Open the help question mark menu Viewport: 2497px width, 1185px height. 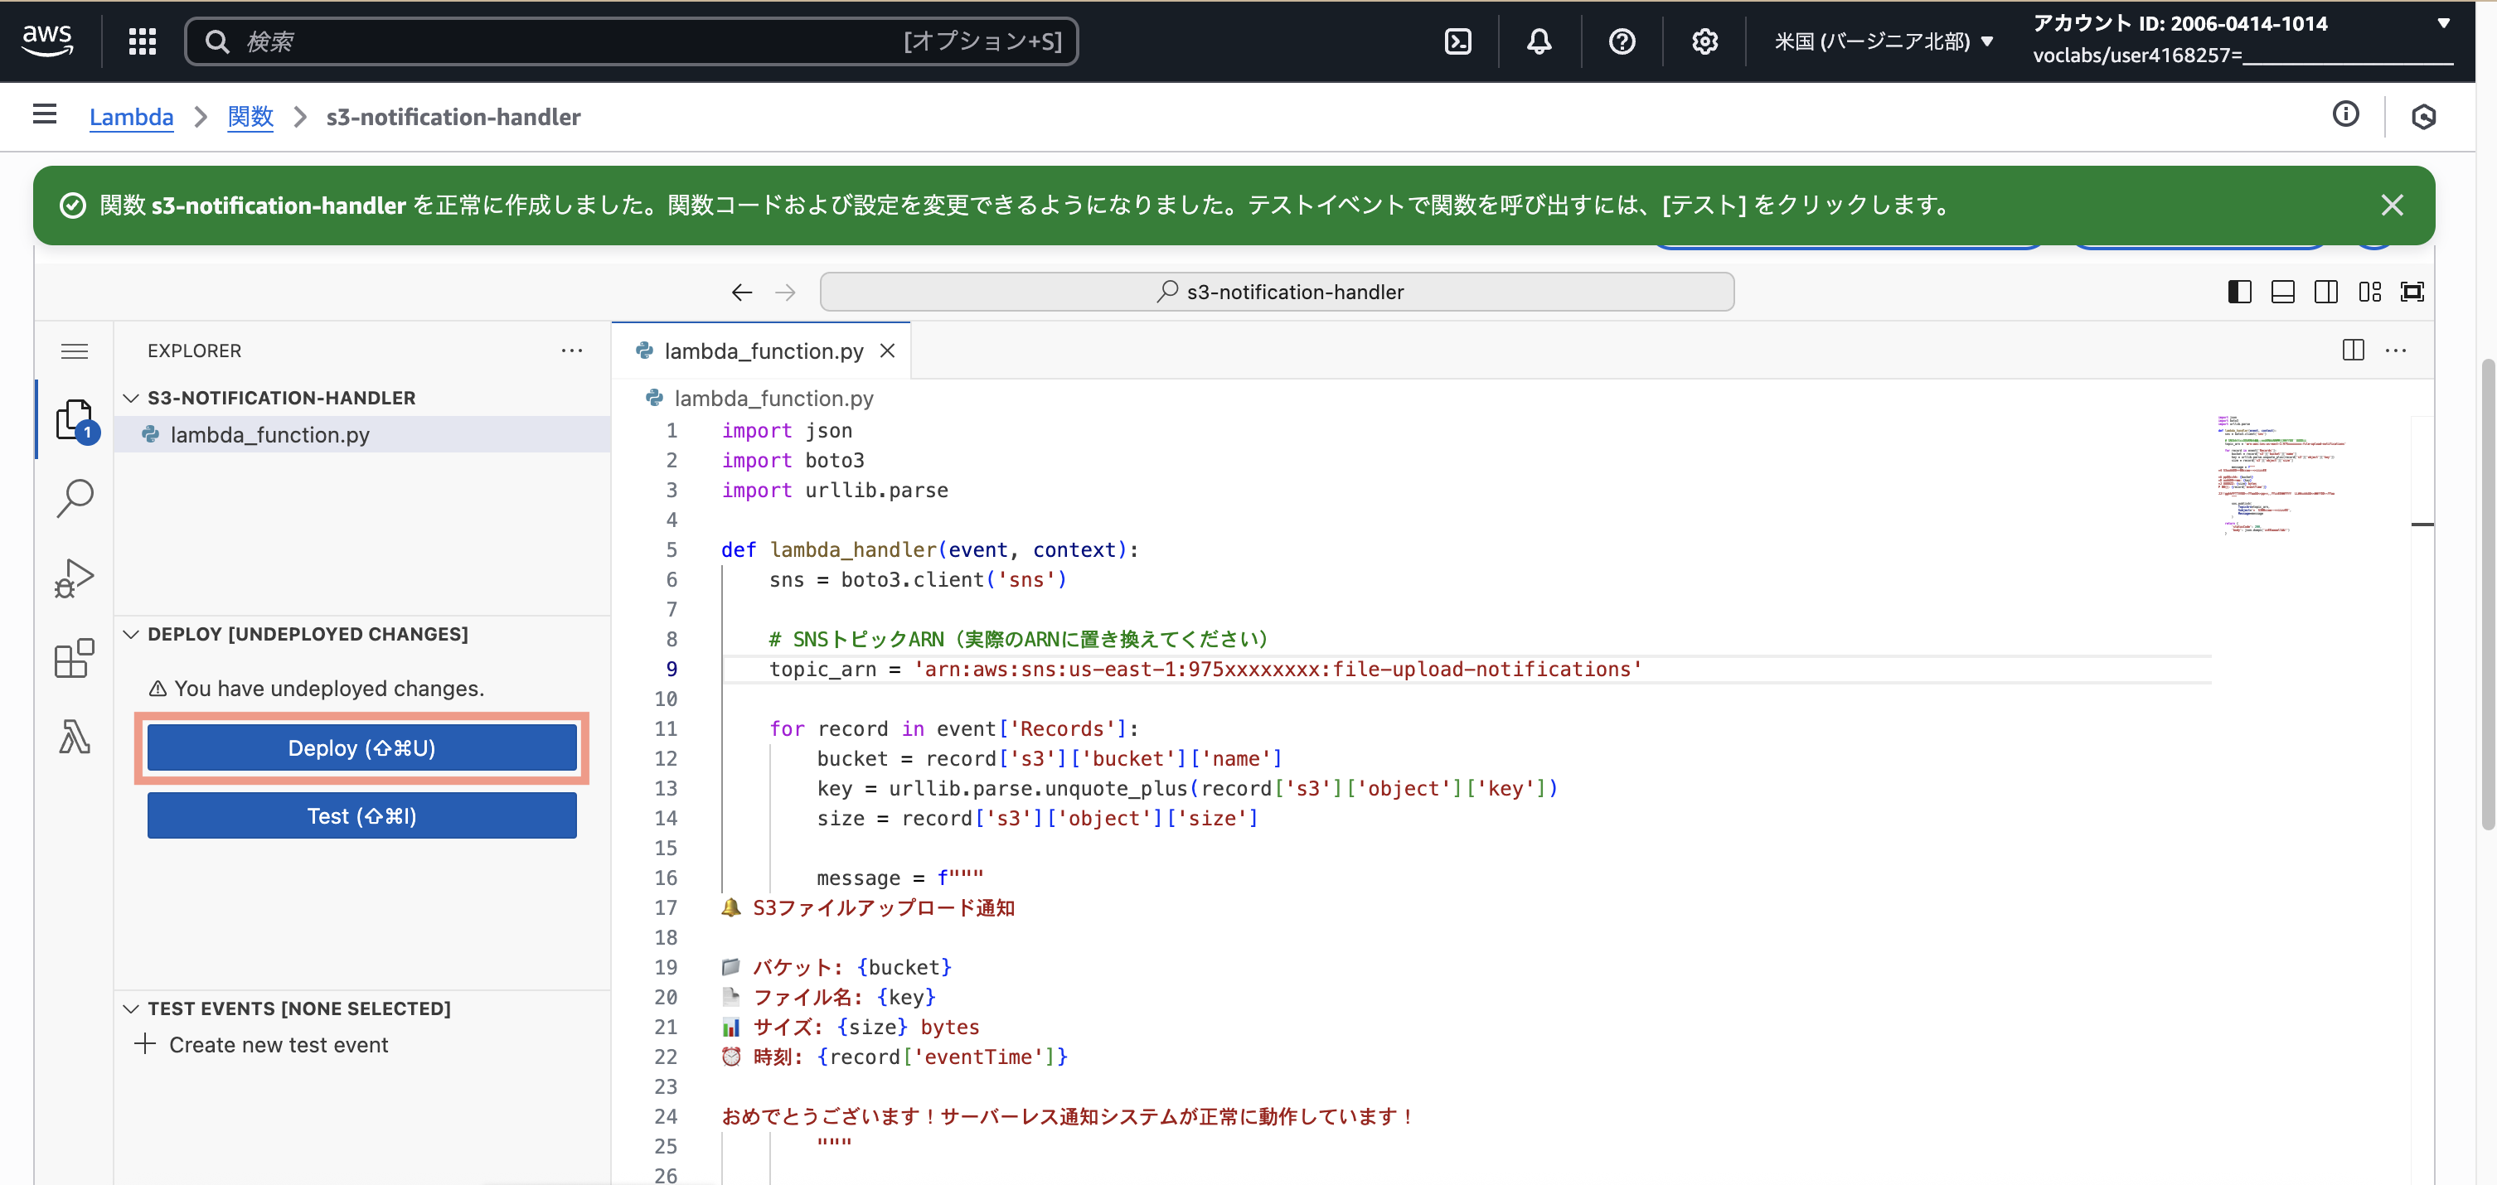(1621, 41)
